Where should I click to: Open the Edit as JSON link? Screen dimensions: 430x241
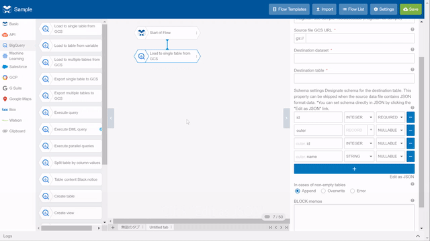(402, 177)
